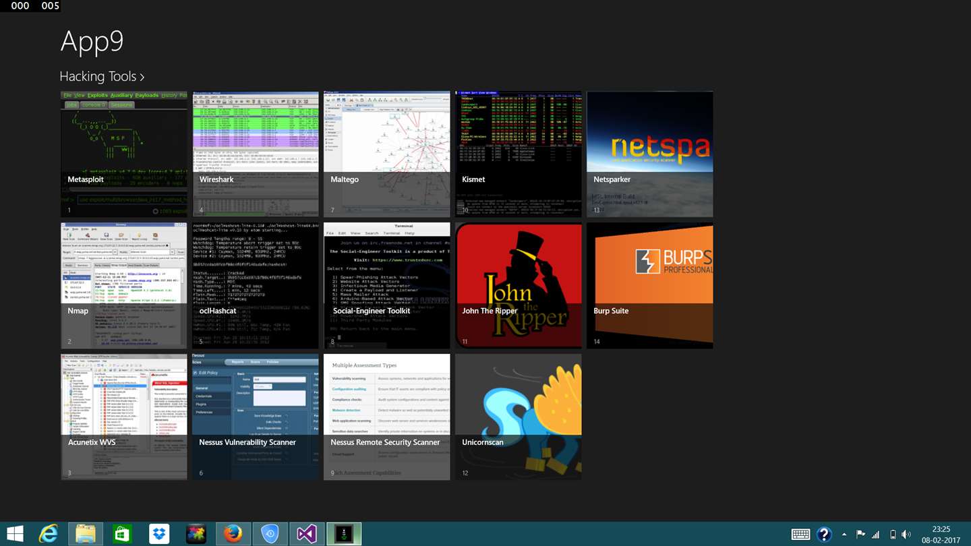
Task: Open the Action Center flag icon
Action: pos(860,535)
